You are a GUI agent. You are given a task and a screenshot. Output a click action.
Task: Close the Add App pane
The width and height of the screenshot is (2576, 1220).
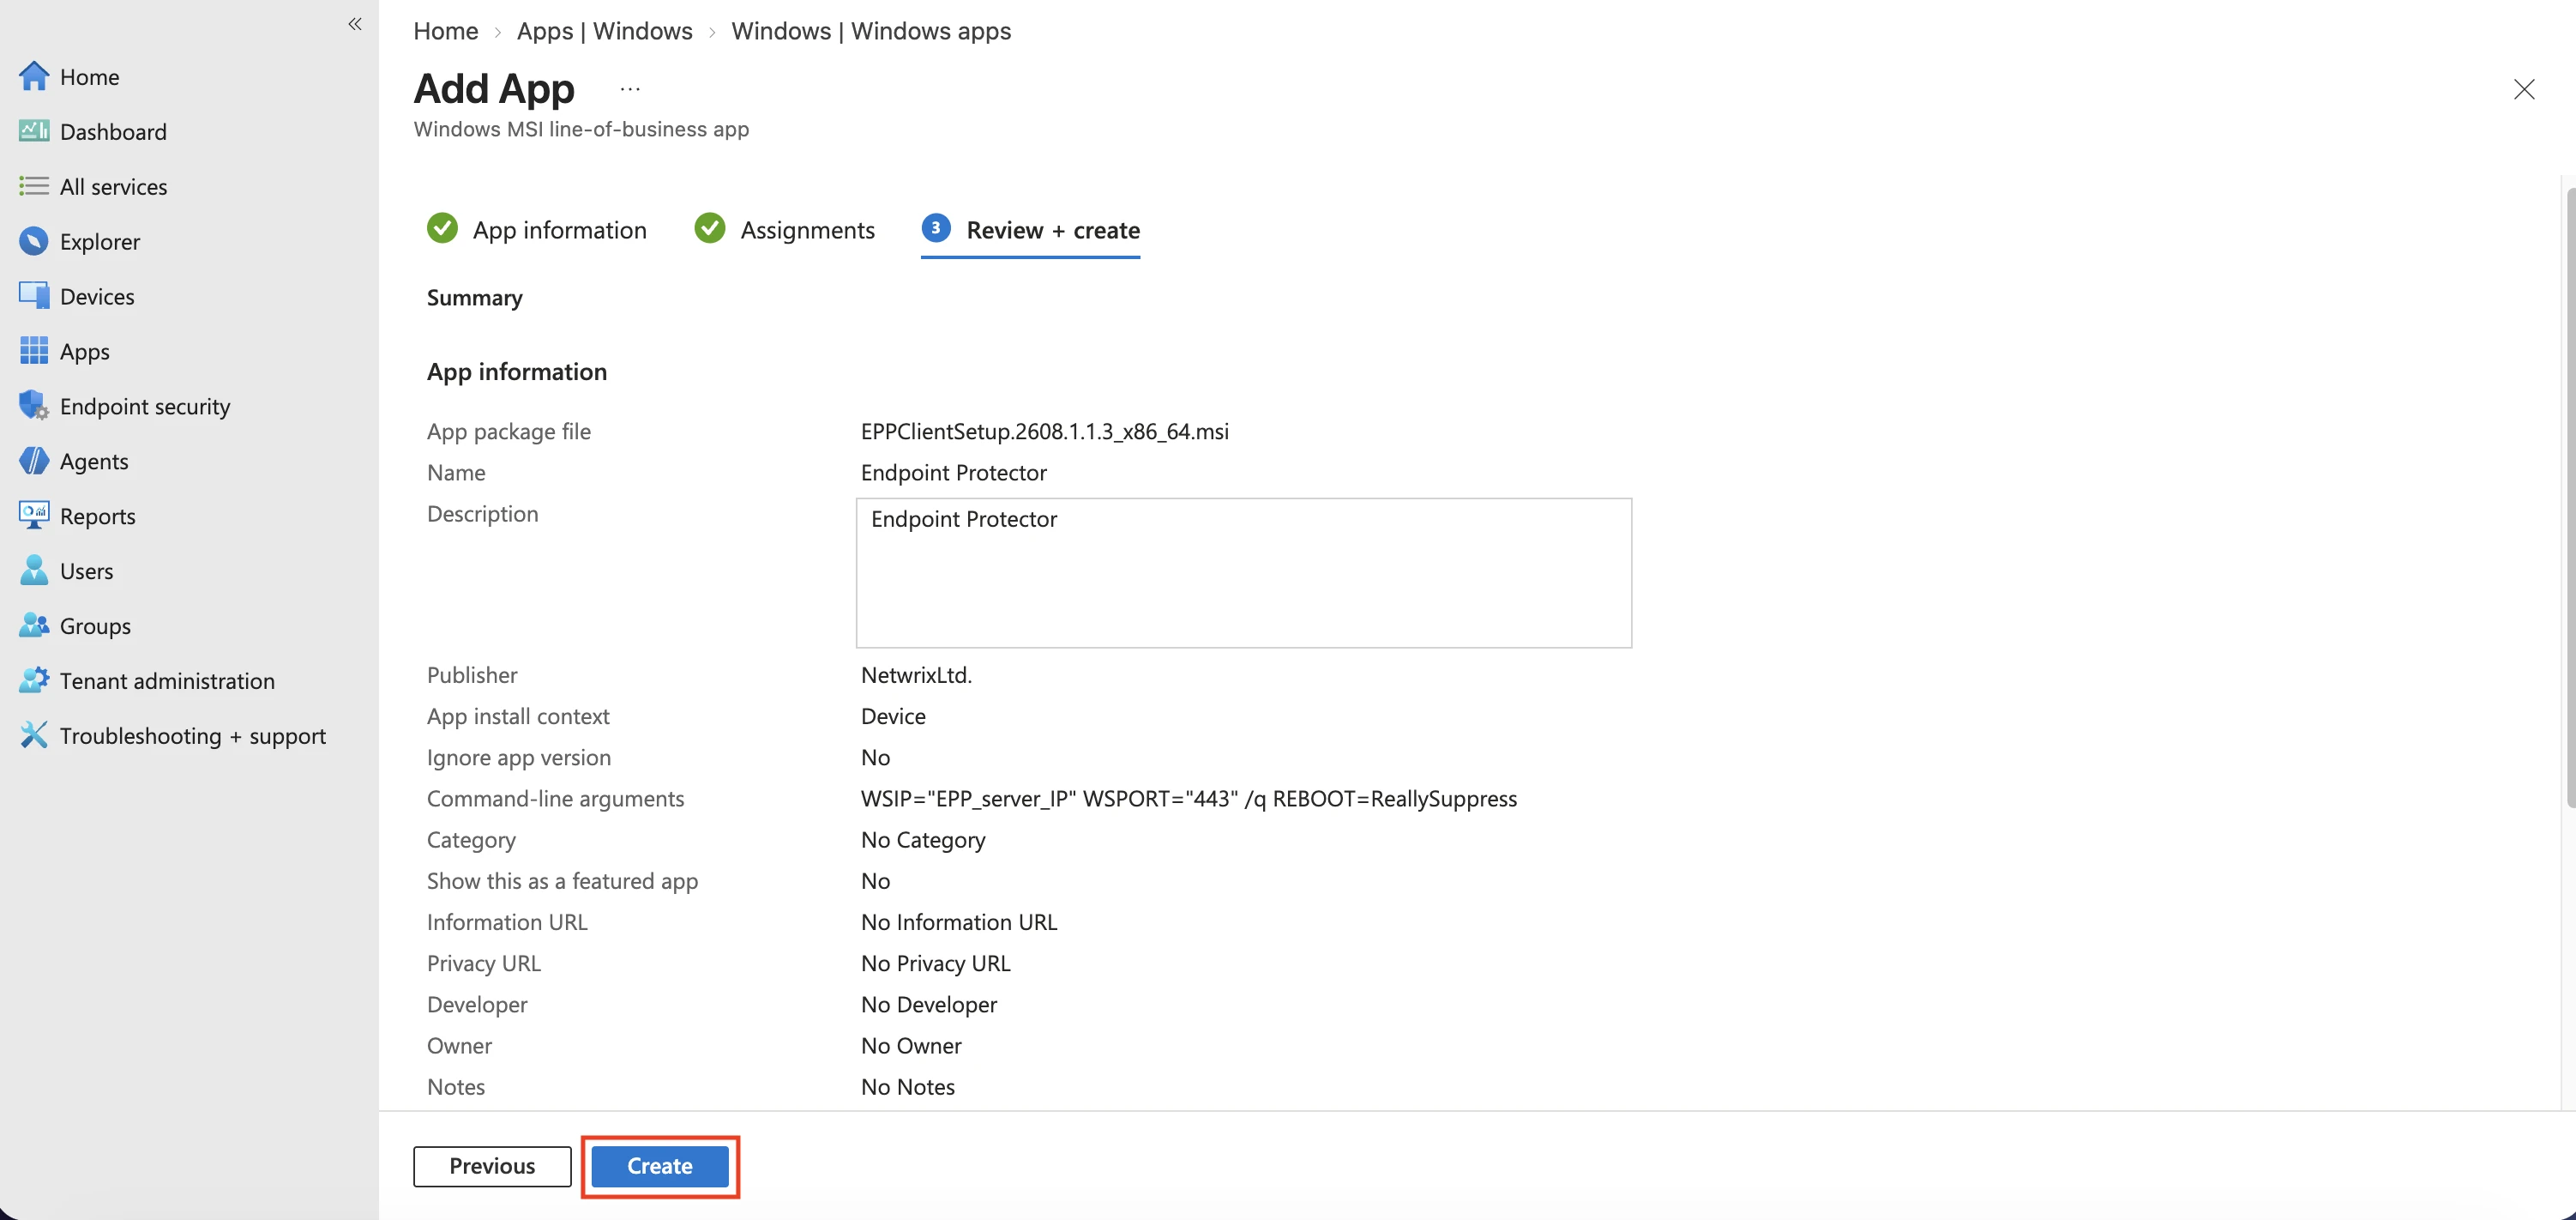point(2524,90)
